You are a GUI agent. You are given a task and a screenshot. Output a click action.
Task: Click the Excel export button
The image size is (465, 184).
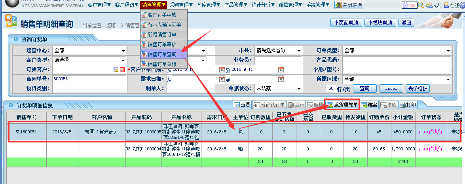point(391,89)
